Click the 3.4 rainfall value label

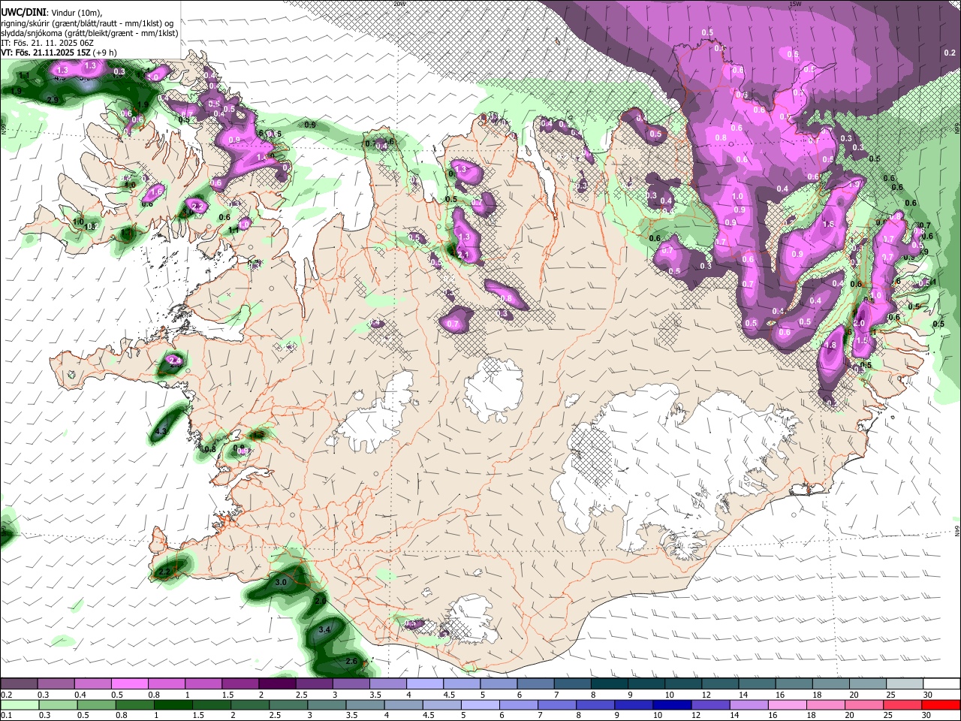pos(325,629)
